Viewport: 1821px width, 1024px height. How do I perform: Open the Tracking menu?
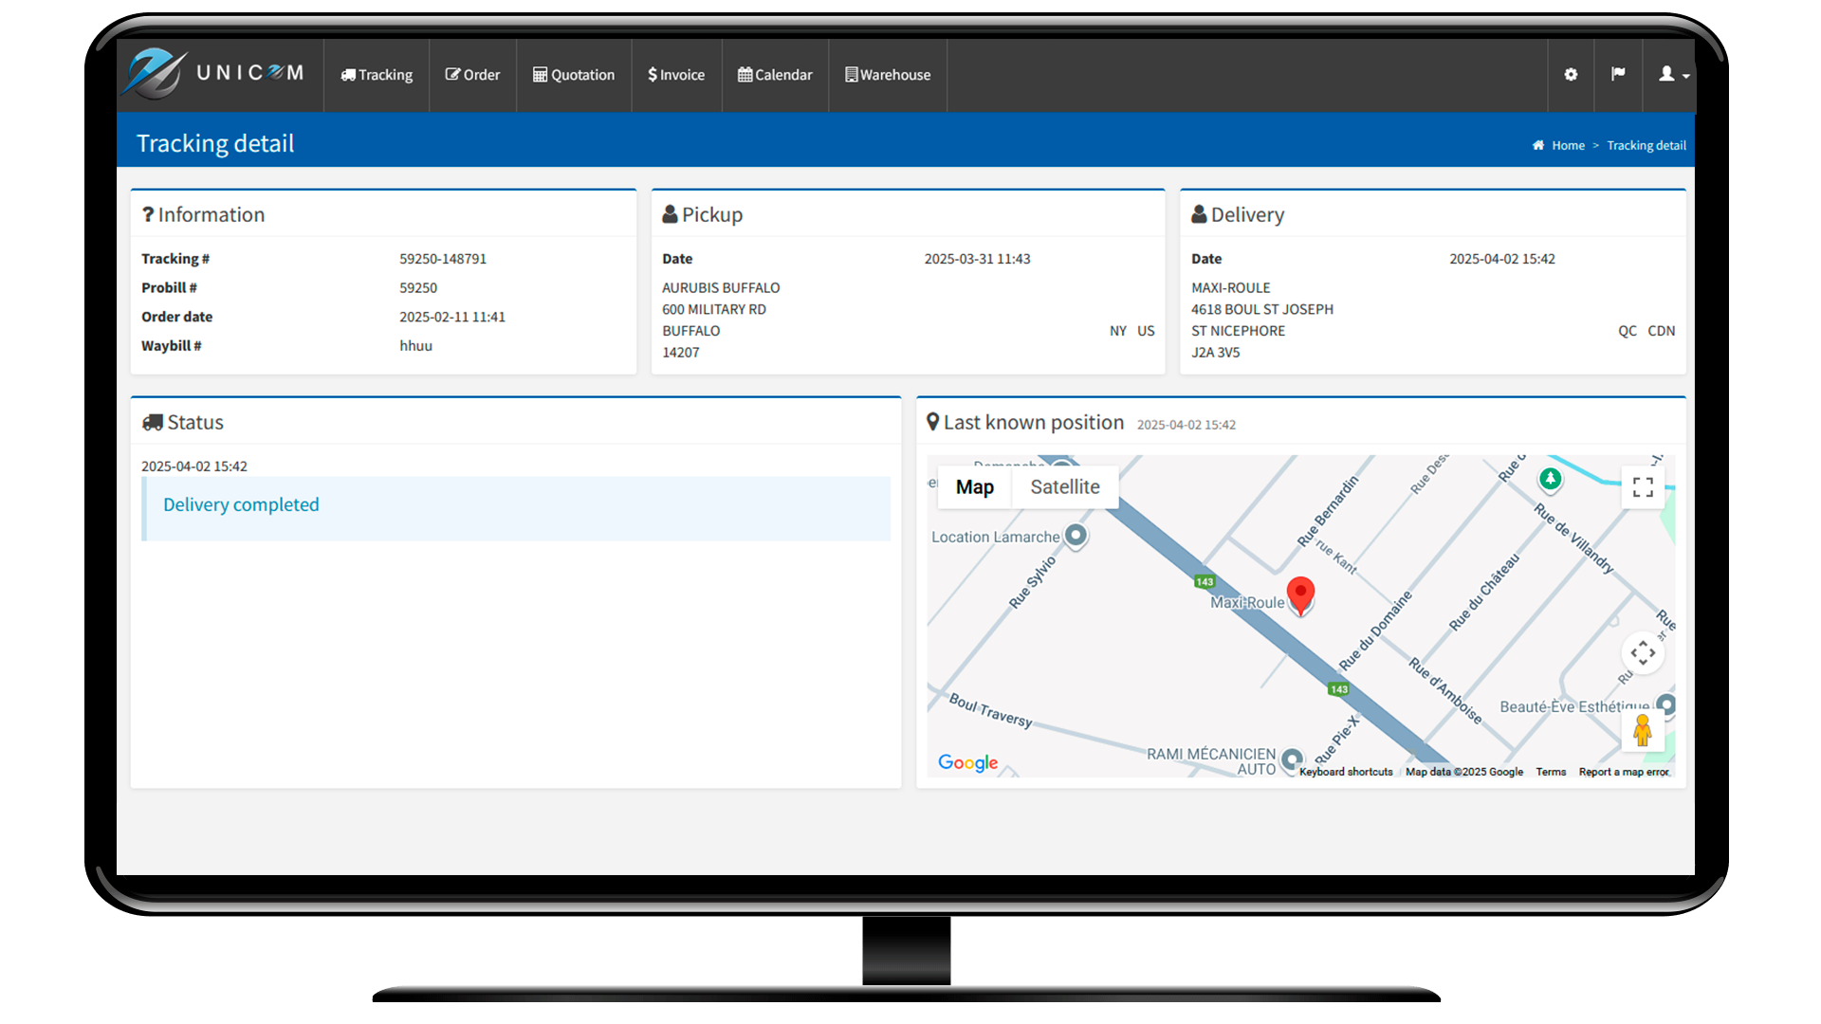pyautogui.click(x=377, y=75)
